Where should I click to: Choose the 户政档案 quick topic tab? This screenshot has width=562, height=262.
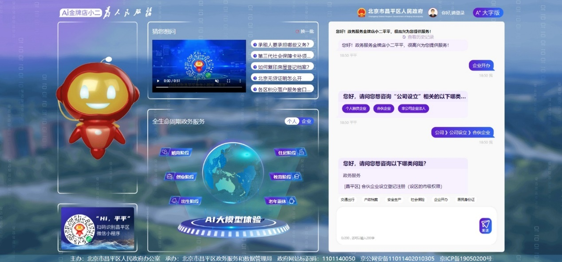371,200
